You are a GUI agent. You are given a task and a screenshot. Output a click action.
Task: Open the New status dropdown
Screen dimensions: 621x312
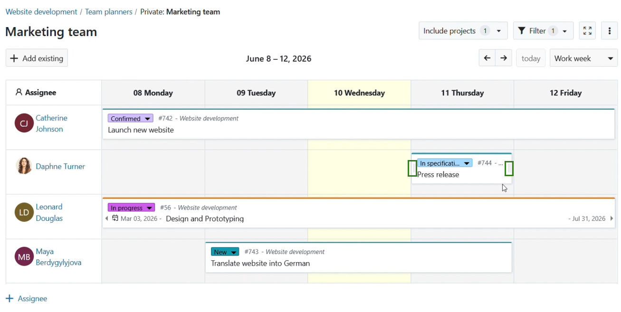point(225,252)
